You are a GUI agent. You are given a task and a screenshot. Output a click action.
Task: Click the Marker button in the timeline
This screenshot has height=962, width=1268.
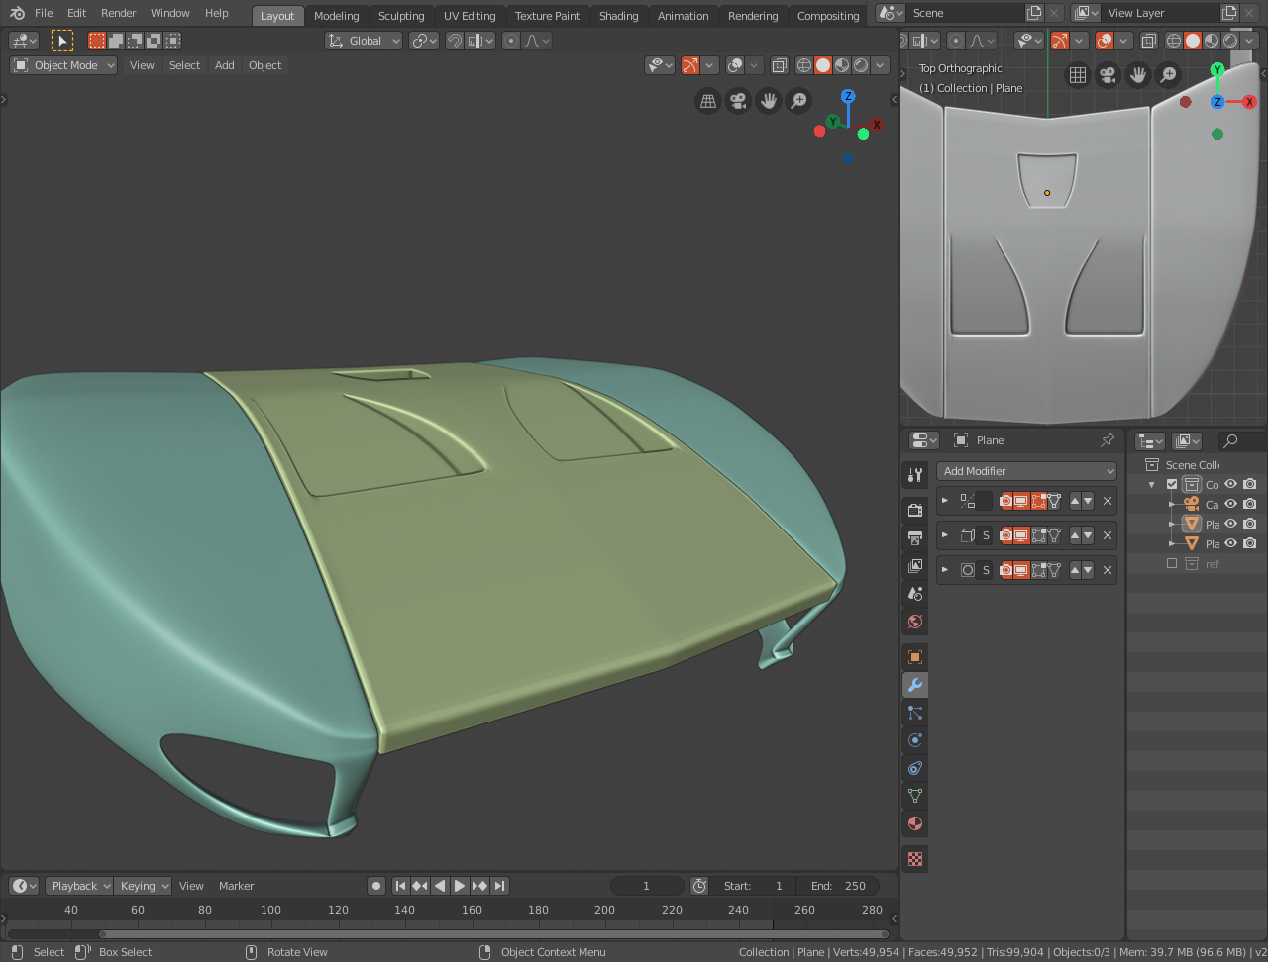[x=236, y=886]
